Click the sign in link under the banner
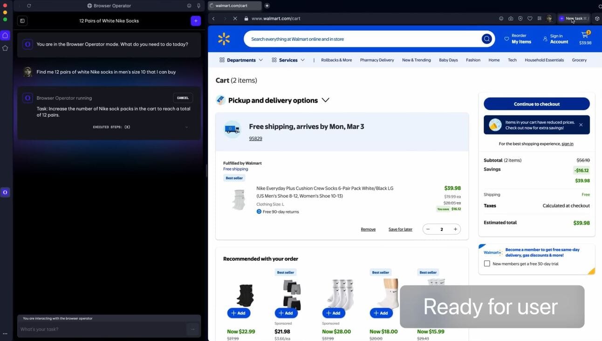 [x=568, y=144]
